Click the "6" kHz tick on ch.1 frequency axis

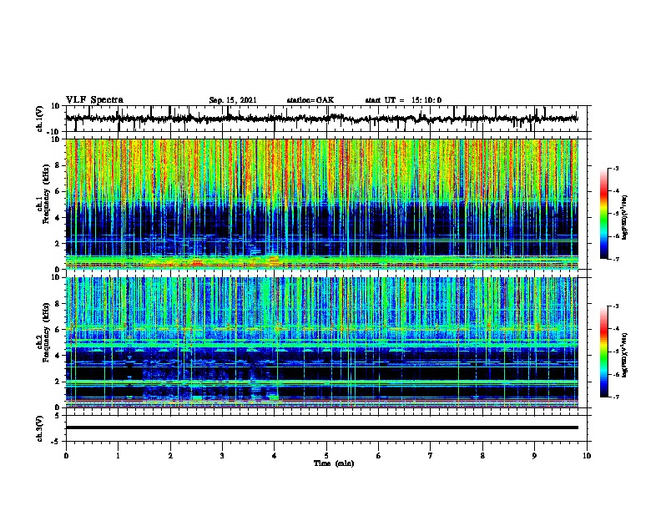[59, 191]
